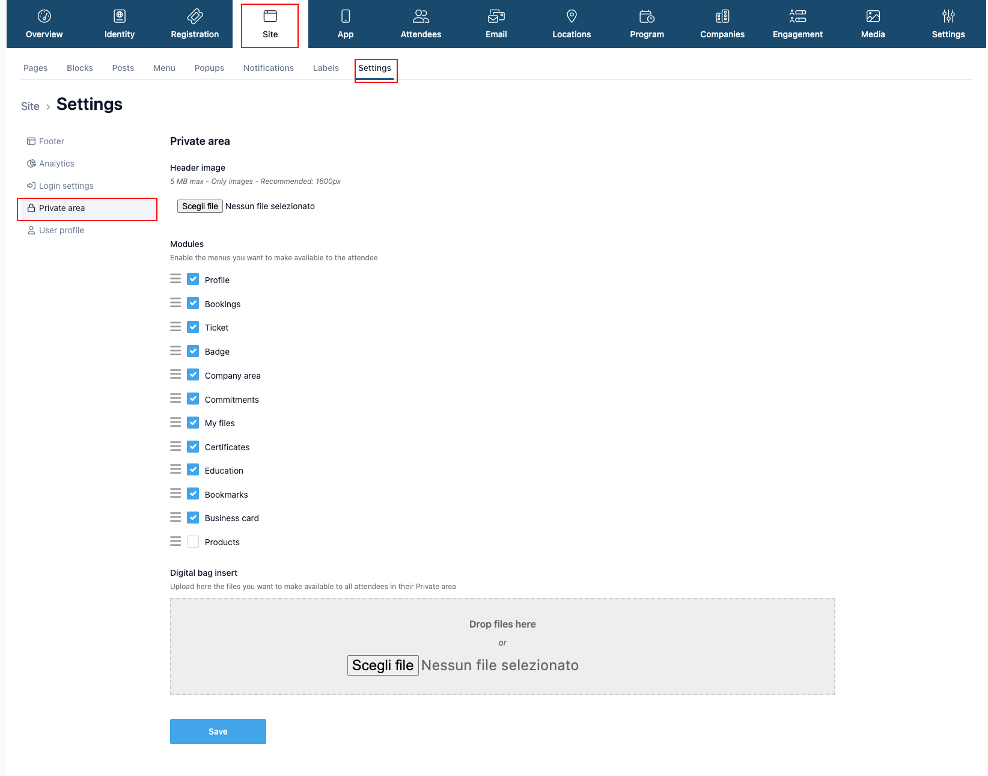Switch to the Labels tab
Screen dimensions: 988x776
(x=326, y=68)
